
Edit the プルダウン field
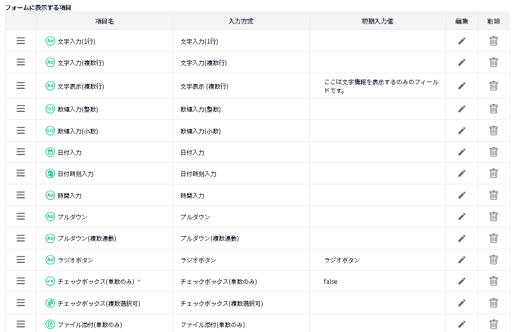(x=461, y=217)
